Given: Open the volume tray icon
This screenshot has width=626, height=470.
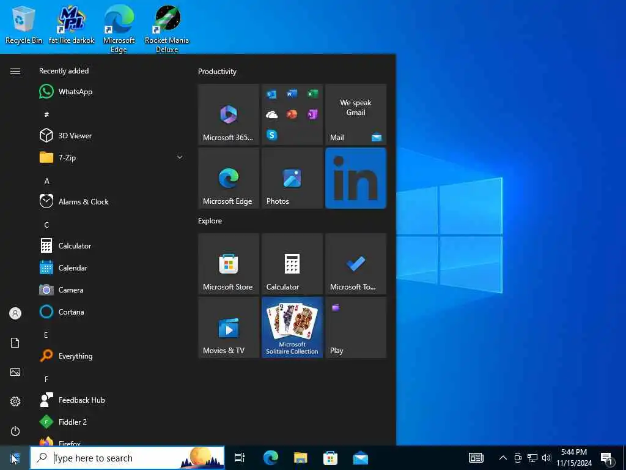Looking at the screenshot, I should point(547,458).
